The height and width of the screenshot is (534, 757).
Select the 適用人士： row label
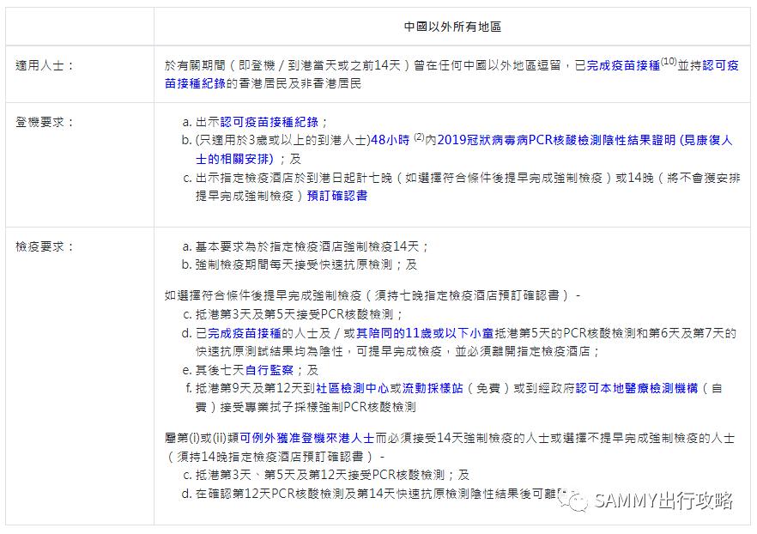pos(45,65)
